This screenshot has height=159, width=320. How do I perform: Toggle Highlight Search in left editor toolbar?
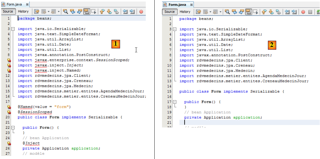pos(87,12)
